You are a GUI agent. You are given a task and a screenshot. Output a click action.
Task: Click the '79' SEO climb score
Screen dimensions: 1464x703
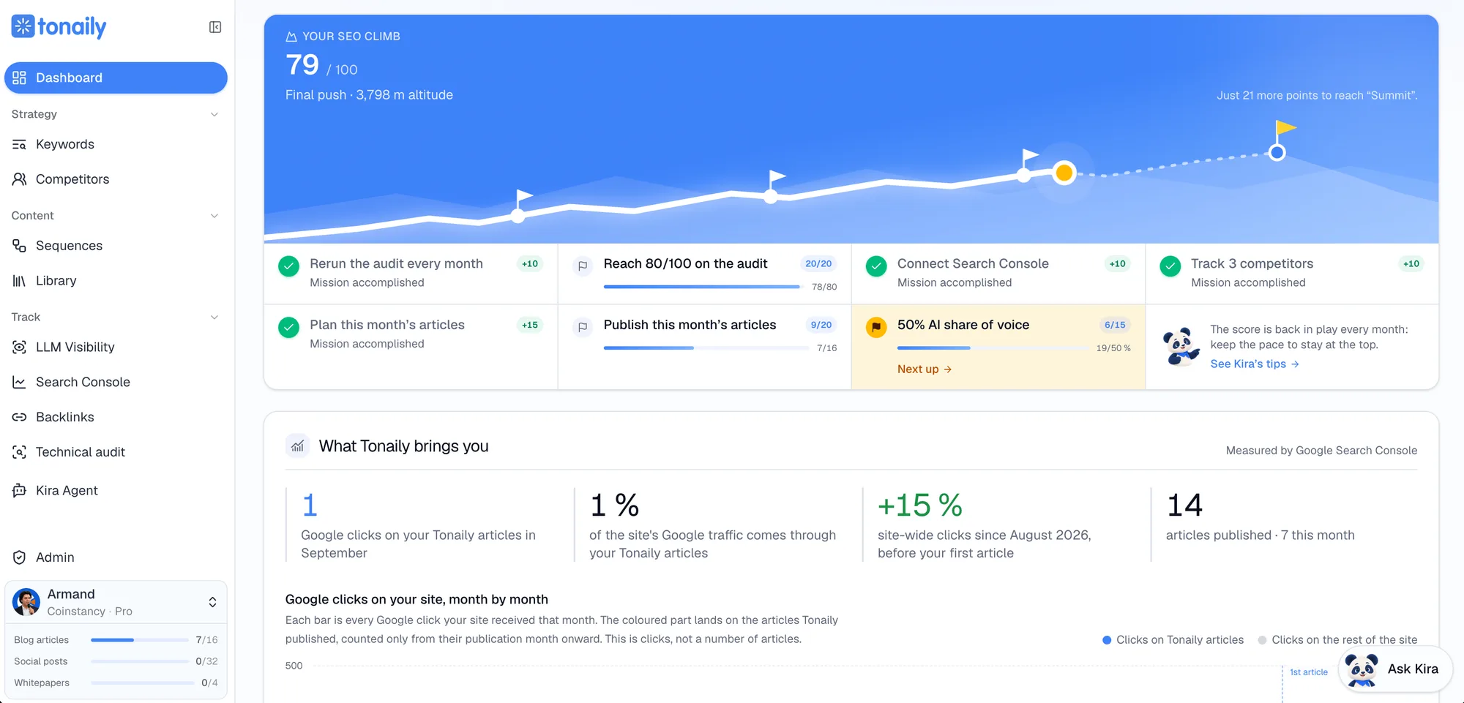(302, 65)
